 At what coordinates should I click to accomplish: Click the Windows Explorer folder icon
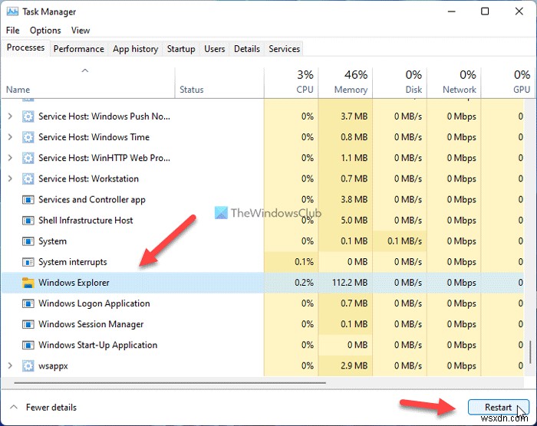[x=28, y=283]
